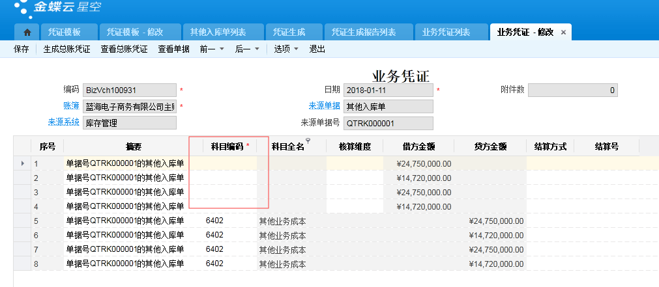This screenshot has height=287, width=659.
Task: Click the 账簿 field label link
Action: click(x=71, y=105)
